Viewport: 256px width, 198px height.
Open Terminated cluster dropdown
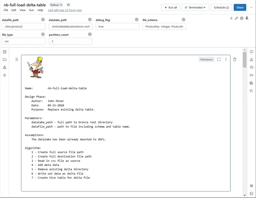(195, 7)
